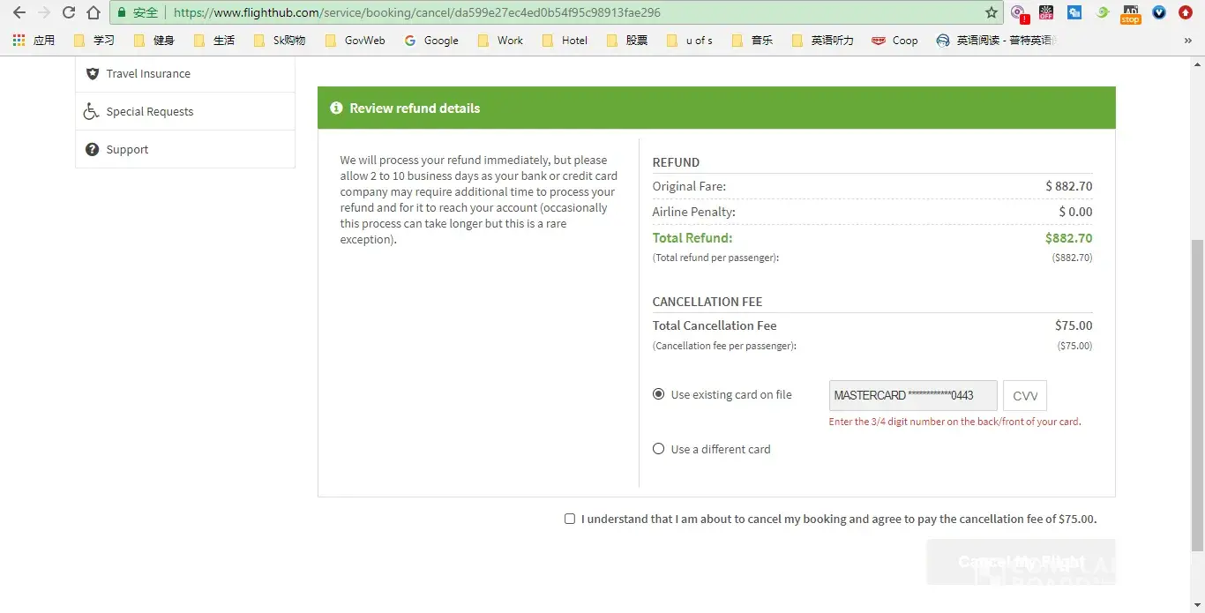Viewport: 1205px width, 613px height.
Task: Open Travel Insurance in sidebar
Action: tap(185, 73)
